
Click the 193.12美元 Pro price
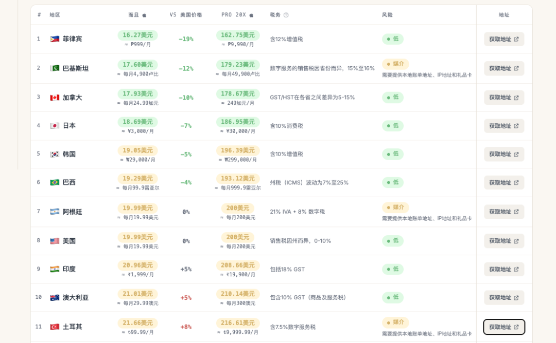point(238,179)
